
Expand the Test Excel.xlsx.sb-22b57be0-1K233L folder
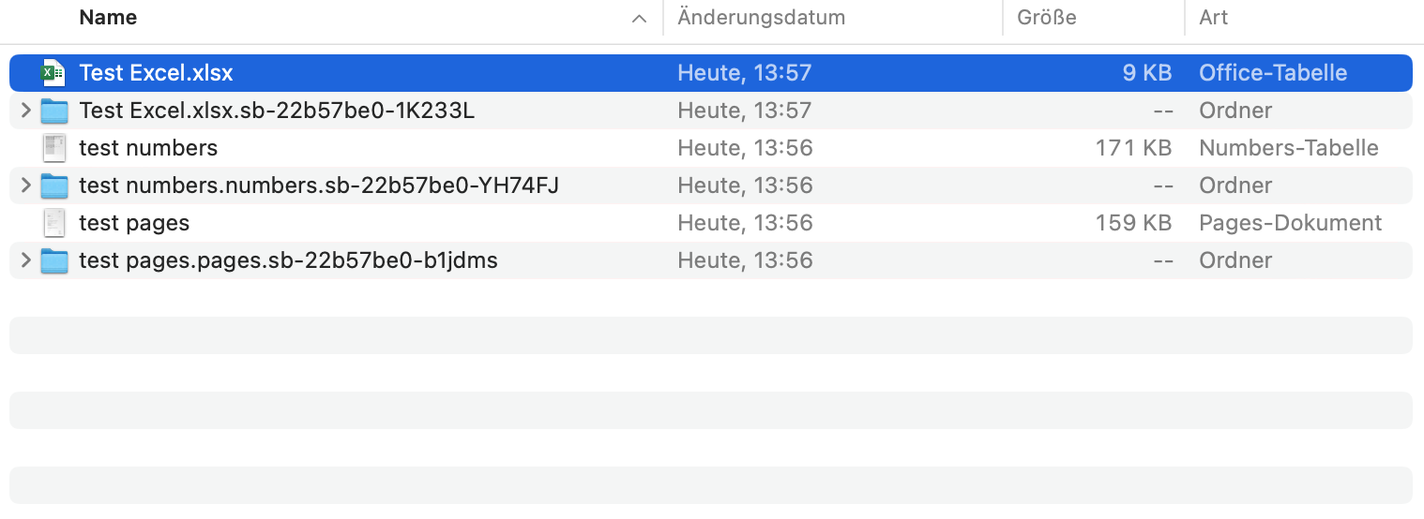point(25,111)
